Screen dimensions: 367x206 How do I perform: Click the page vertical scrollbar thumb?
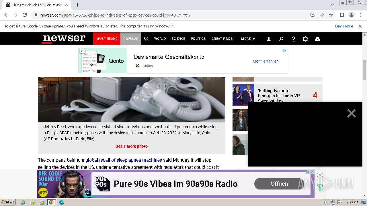coord(365,70)
